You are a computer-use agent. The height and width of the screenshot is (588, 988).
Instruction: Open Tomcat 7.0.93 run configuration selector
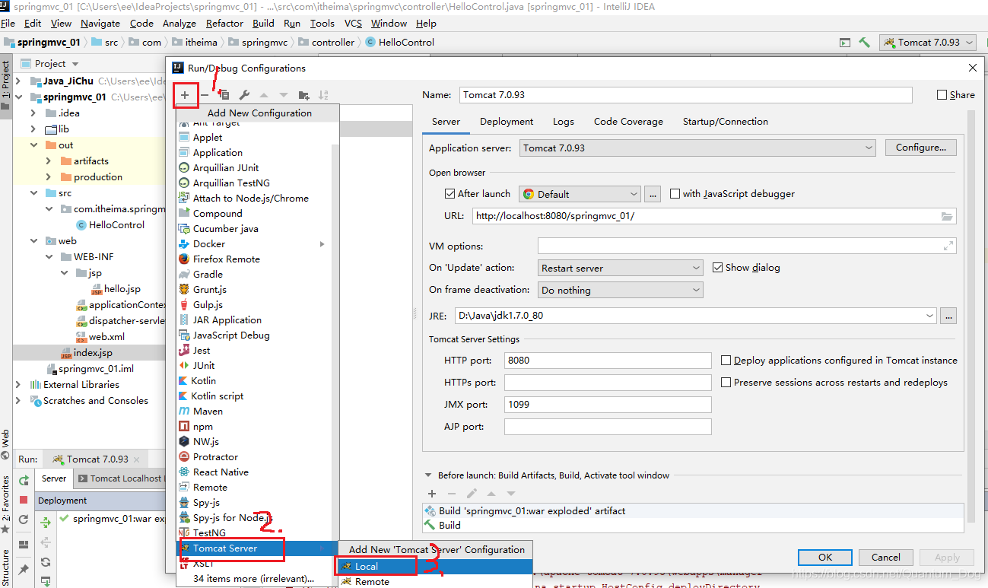pyautogui.click(x=928, y=43)
